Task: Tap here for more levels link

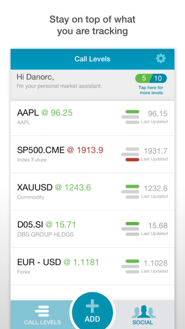Action: click(x=151, y=90)
